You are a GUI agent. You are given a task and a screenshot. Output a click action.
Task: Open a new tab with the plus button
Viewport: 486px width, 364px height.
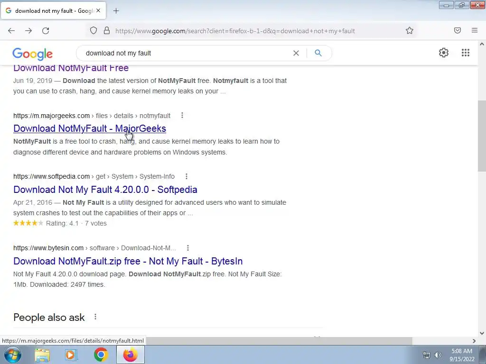[116, 11]
